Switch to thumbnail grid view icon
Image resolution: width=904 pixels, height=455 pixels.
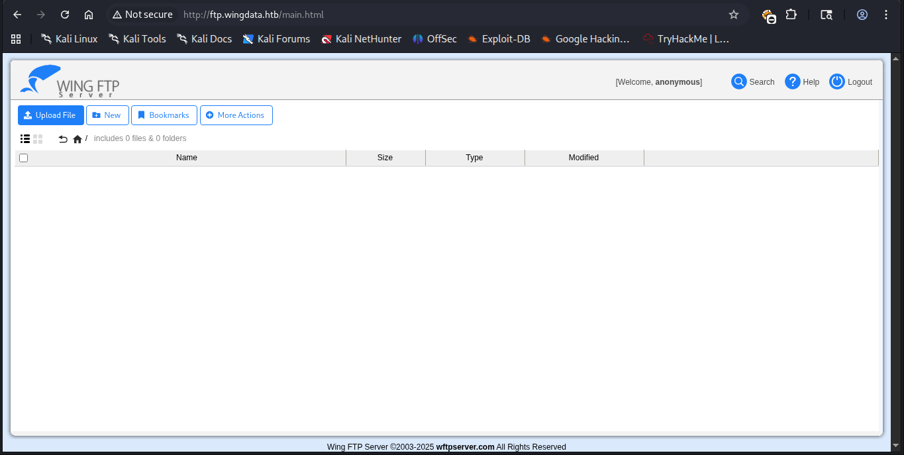pos(38,139)
